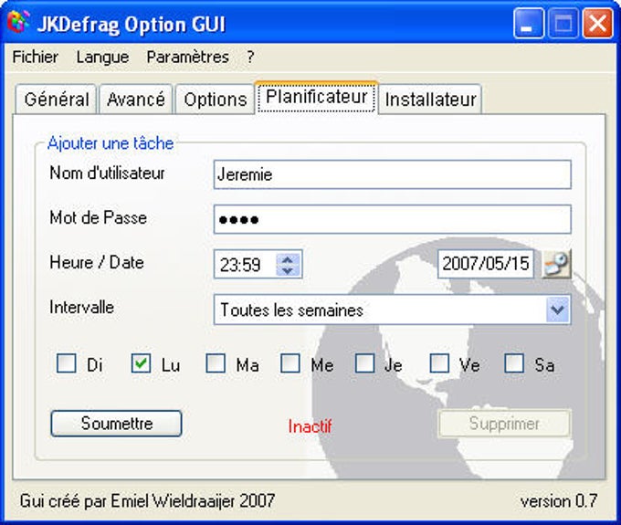Image resolution: width=621 pixels, height=525 pixels.
Task: Open the ? help menu
Action: (x=250, y=57)
